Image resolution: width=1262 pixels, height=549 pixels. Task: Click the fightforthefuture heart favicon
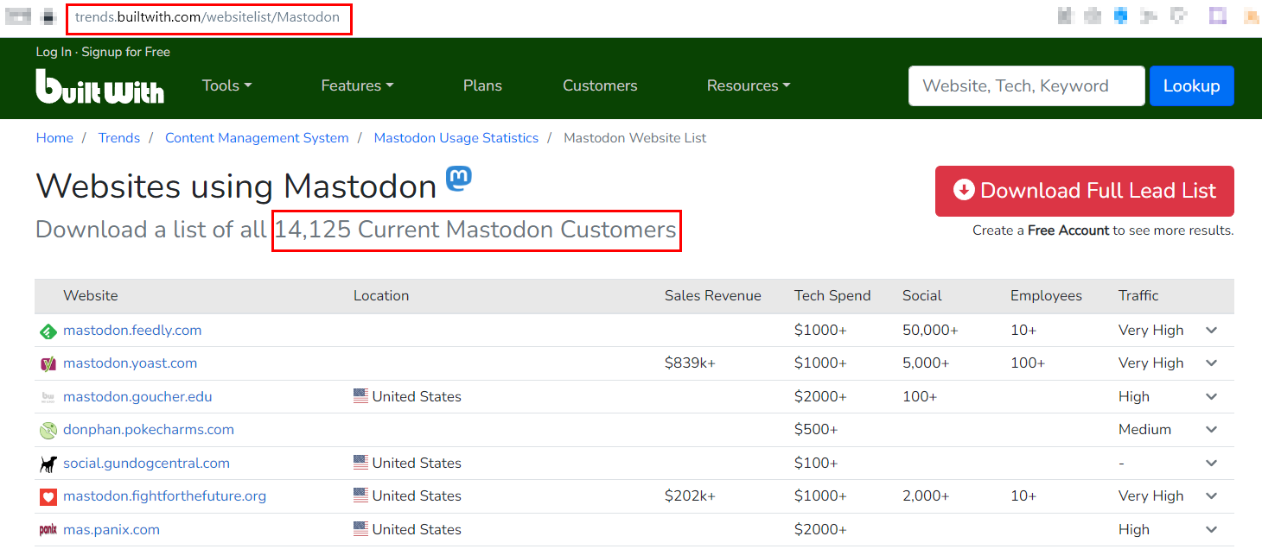pos(48,496)
